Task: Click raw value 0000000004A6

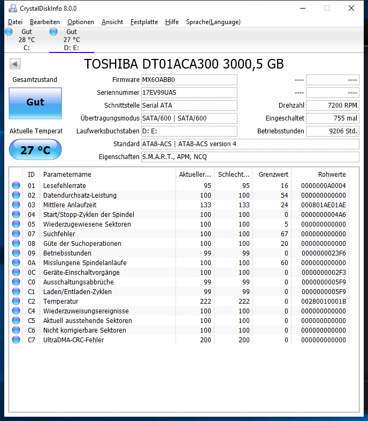Action: pyautogui.click(x=324, y=215)
